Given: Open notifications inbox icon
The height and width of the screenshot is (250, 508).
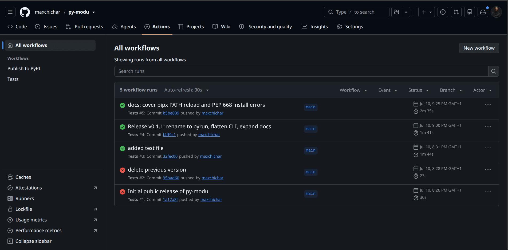Looking at the screenshot, I should tap(483, 12).
